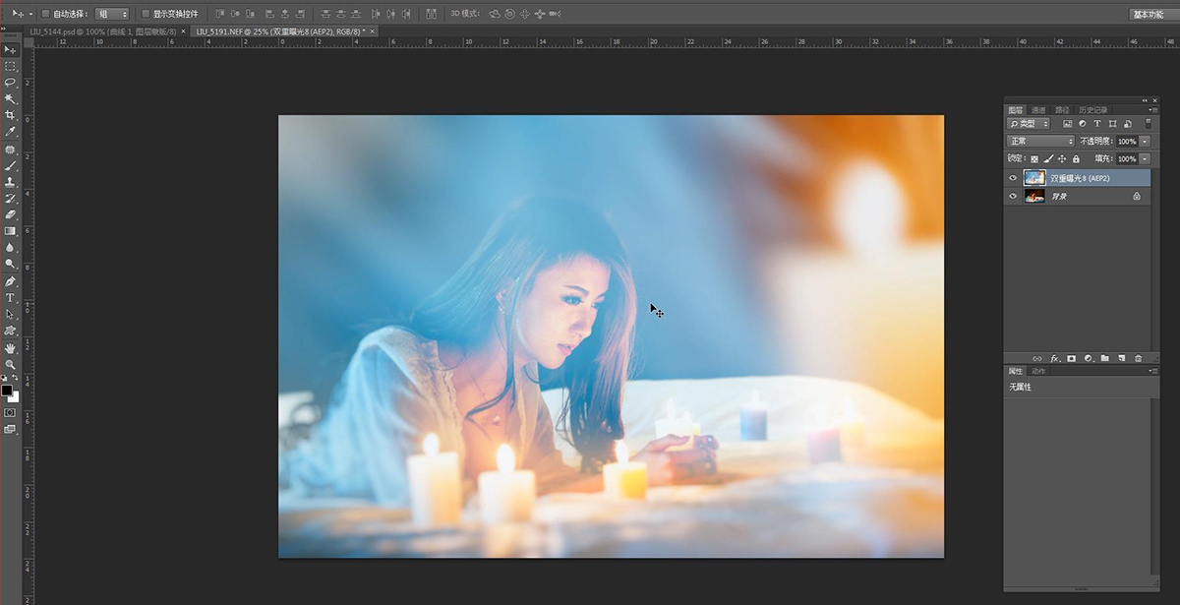Switch to the 通道 tab
The height and width of the screenshot is (605, 1180).
tap(1038, 109)
